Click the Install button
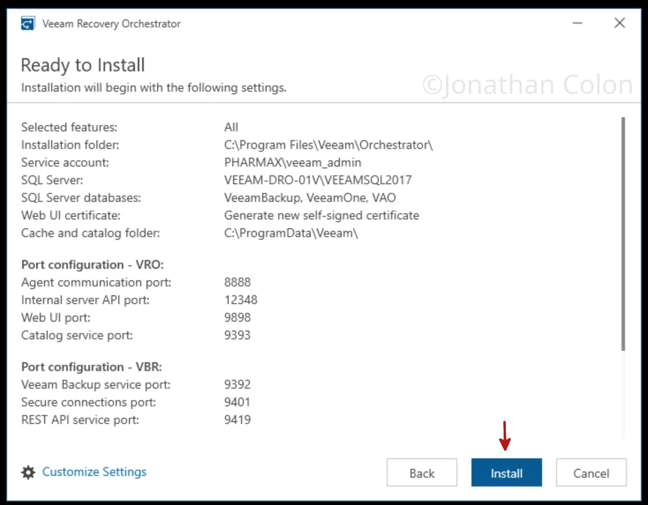The image size is (648, 505). [x=506, y=472]
